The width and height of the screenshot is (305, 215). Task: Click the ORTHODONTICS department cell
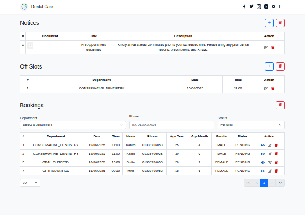tap(56, 171)
